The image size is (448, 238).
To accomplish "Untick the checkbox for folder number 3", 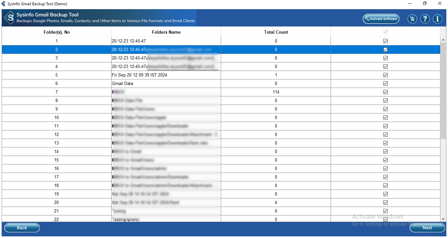I will tap(385, 58).
